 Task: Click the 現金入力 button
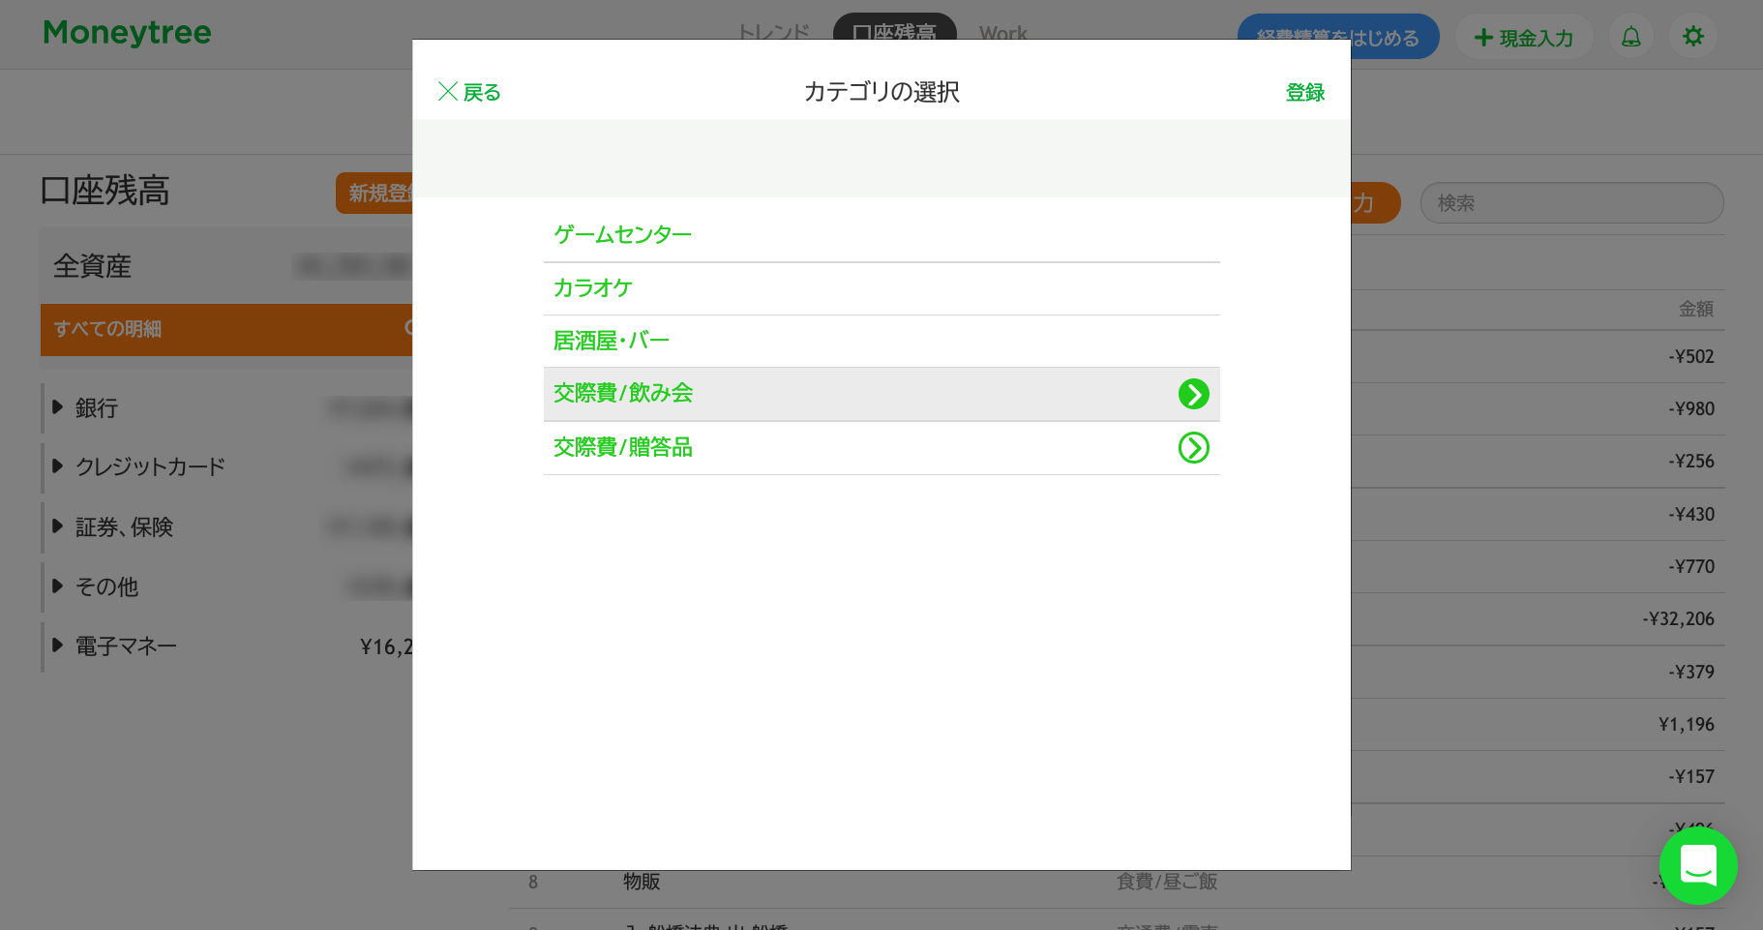tap(1523, 38)
